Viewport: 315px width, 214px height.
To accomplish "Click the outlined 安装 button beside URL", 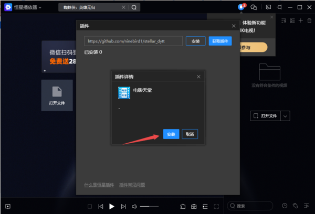I will [x=195, y=41].
